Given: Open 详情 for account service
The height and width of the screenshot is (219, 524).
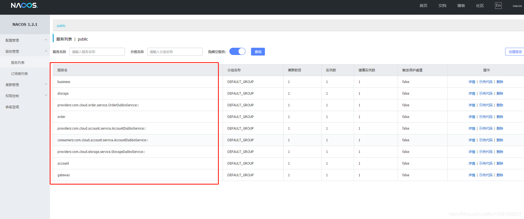Looking at the screenshot, I should click(472, 163).
